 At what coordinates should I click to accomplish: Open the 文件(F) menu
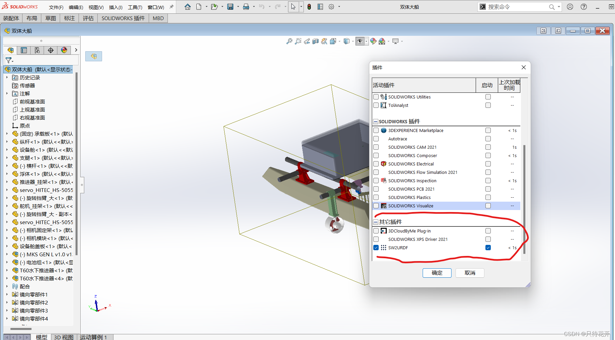pyautogui.click(x=56, y=7)
